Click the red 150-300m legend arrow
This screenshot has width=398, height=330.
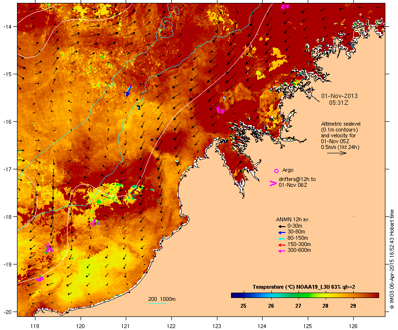pyautogui.click(x=282, y=245)
